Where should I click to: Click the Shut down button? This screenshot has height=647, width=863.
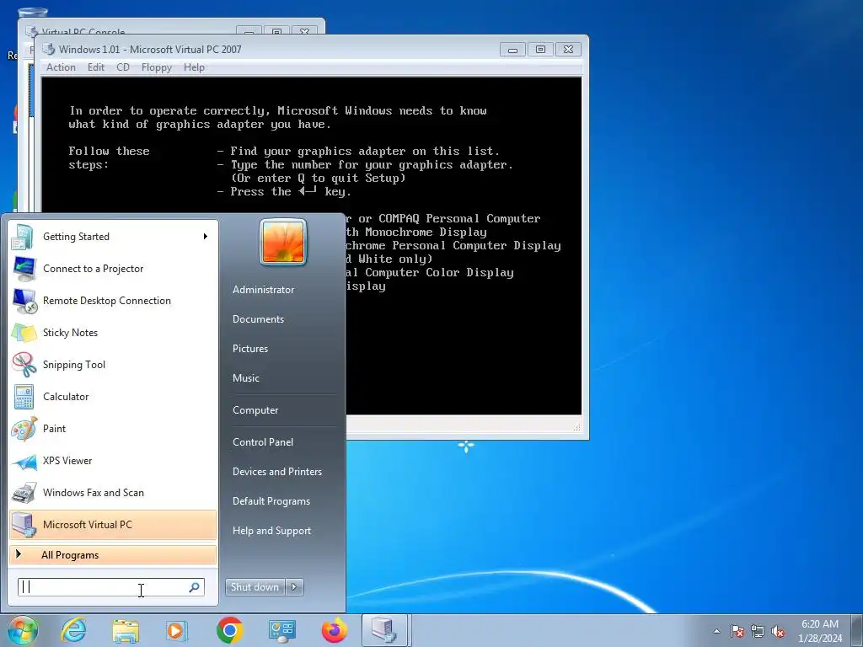point(255,587)
